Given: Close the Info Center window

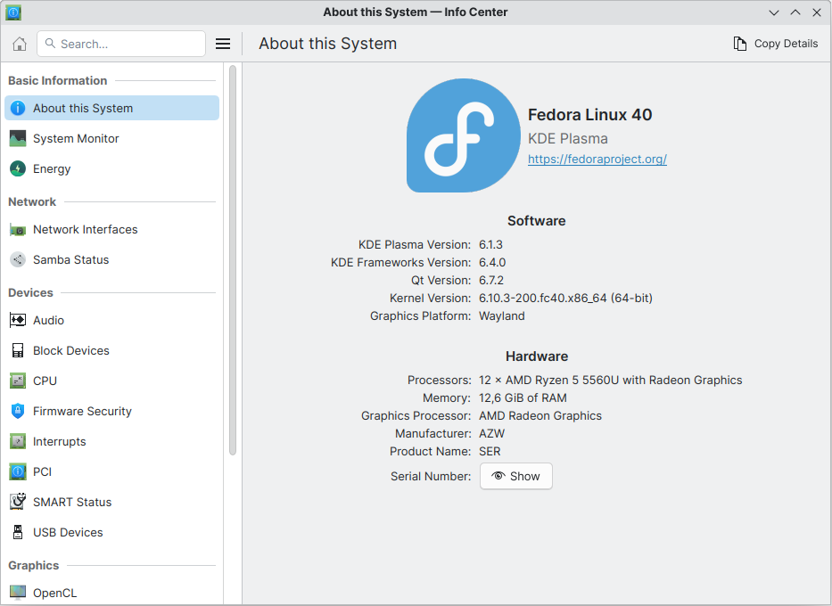Looking at the screenshot, I should (x=817, y=12).
